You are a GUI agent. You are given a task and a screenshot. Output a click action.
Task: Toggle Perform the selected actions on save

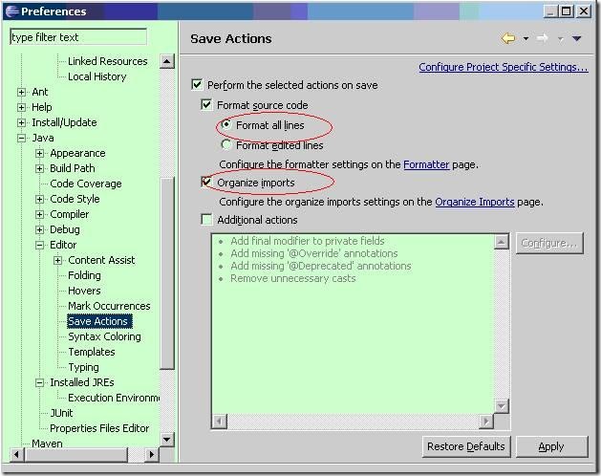click(x=197, y=85)
